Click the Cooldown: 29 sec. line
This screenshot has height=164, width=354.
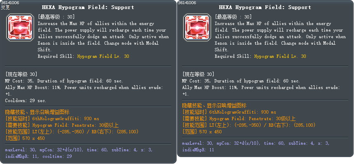(26, 100)
